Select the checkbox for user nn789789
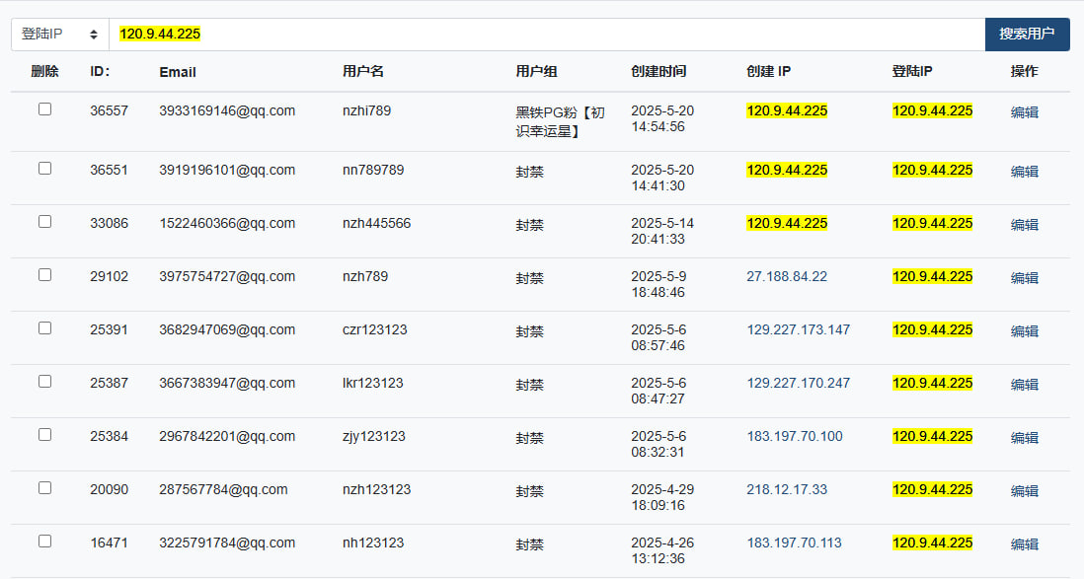 (x=45, y=169)
